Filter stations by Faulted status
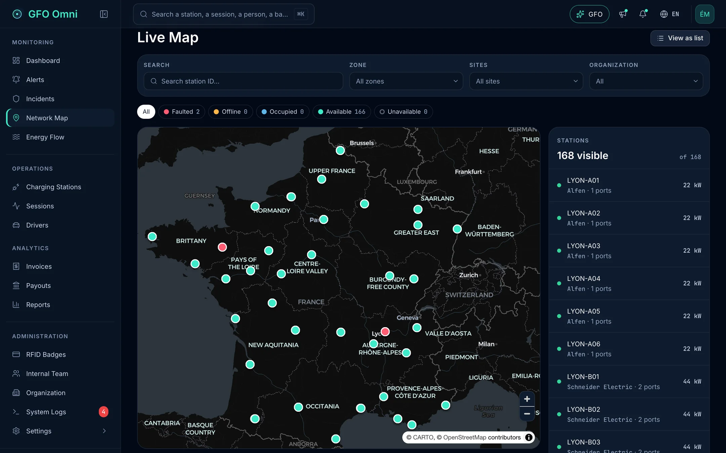 pyautogui.click(x=182, y=112)
